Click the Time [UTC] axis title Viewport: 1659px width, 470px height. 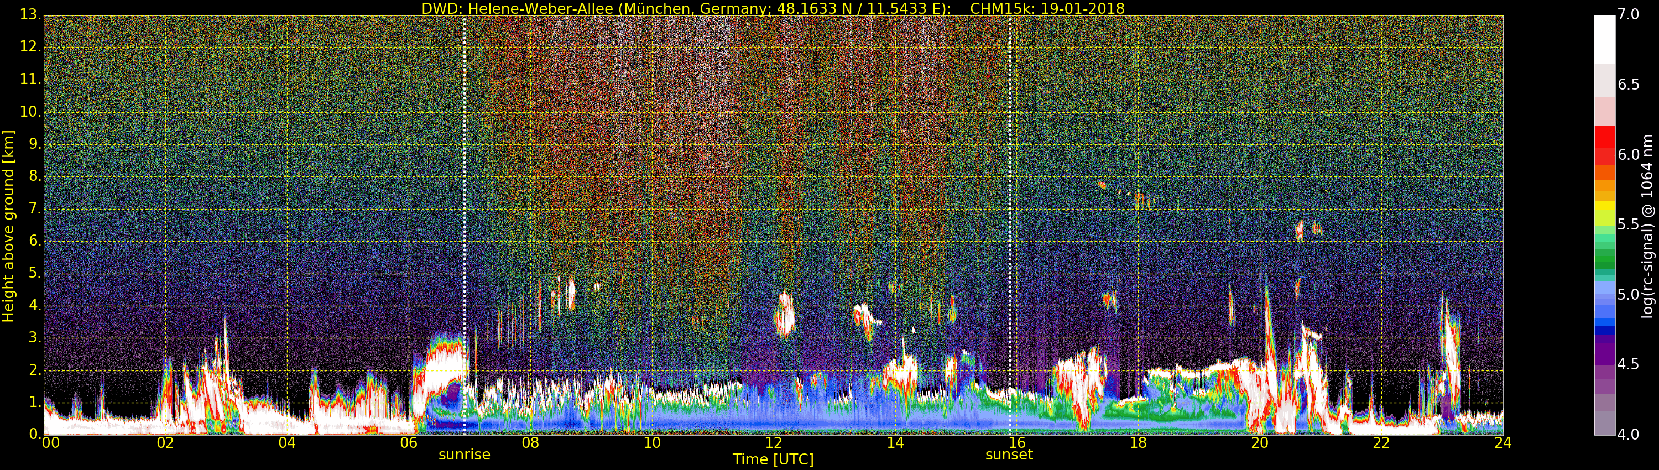coord(773,459)
